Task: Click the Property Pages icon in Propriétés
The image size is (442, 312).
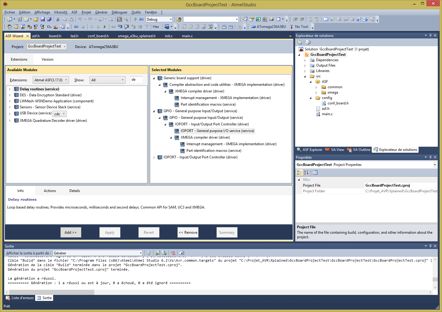Action: pos(315,172)
